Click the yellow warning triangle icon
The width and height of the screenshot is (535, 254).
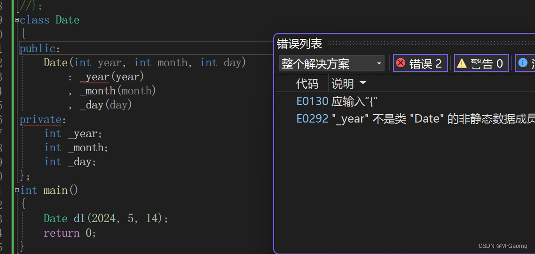pos(462,63)
